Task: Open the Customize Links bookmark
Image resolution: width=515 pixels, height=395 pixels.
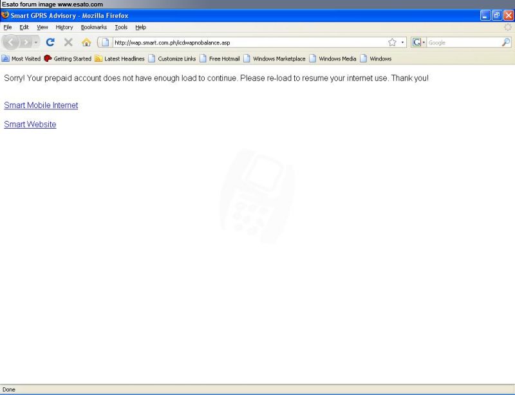Action: (172, 59)
